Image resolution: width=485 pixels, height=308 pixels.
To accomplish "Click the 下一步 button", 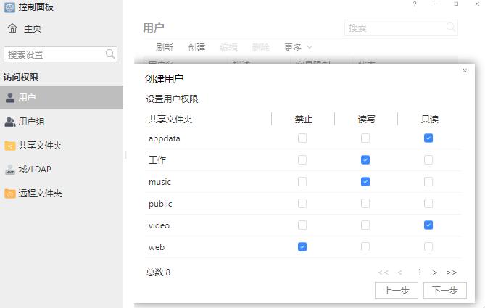I will 444,290.
